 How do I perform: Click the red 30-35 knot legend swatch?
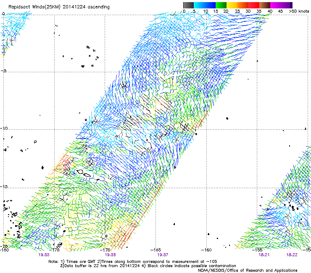point(254,5)
